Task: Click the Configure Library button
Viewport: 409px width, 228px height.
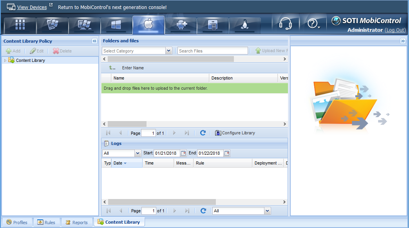Action: click(x=235, y=133)
